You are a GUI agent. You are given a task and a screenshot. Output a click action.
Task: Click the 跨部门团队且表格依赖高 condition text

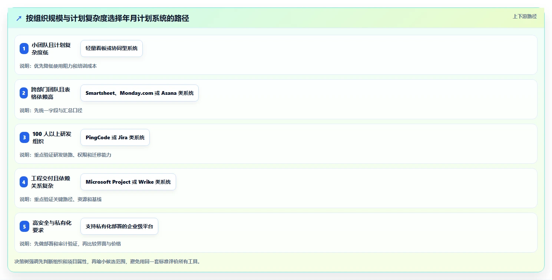(x=51, y=93)
